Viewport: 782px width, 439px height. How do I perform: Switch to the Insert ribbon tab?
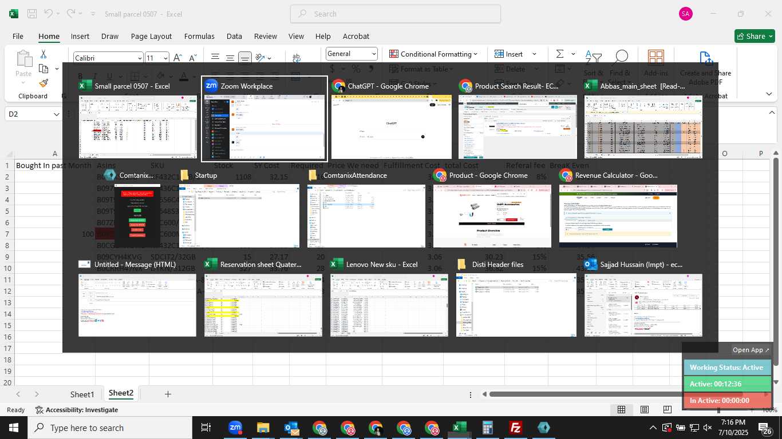coord(80,36)
